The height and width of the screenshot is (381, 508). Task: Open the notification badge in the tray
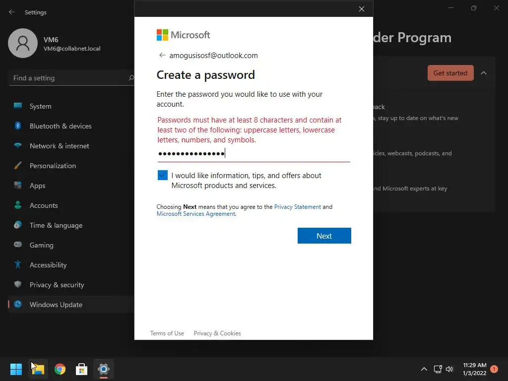coord(494,369)
